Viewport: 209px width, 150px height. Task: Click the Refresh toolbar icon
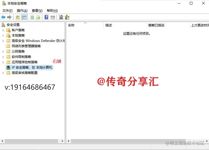pyautogui.click(x=32, y=17)
